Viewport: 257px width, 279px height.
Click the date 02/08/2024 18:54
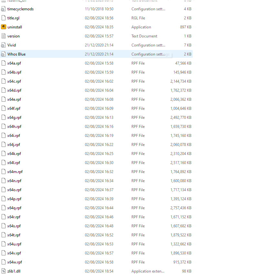[x=99, y=271]
